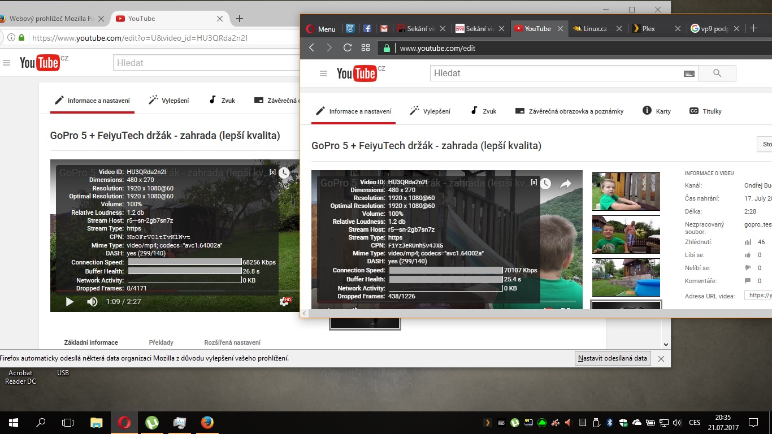Open YouTube guide menu in Firefox window
This screenshot has width=772, height=434.
coord(6,63)
